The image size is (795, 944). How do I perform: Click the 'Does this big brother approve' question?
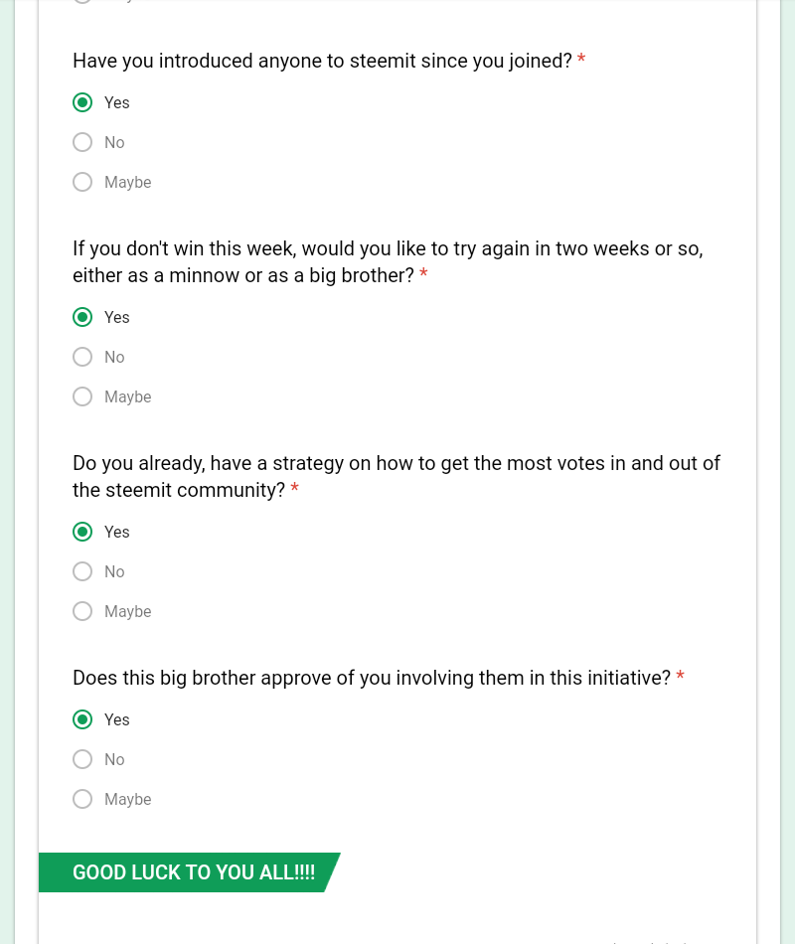[372, 678]
